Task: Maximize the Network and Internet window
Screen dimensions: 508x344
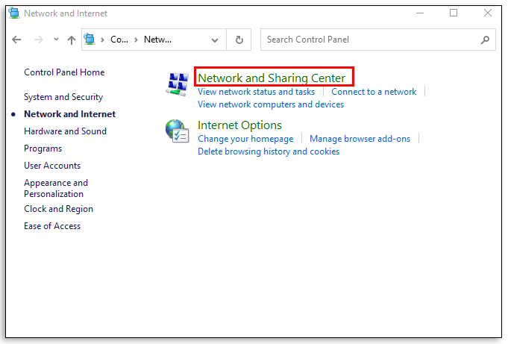Action: pos(454,13)
